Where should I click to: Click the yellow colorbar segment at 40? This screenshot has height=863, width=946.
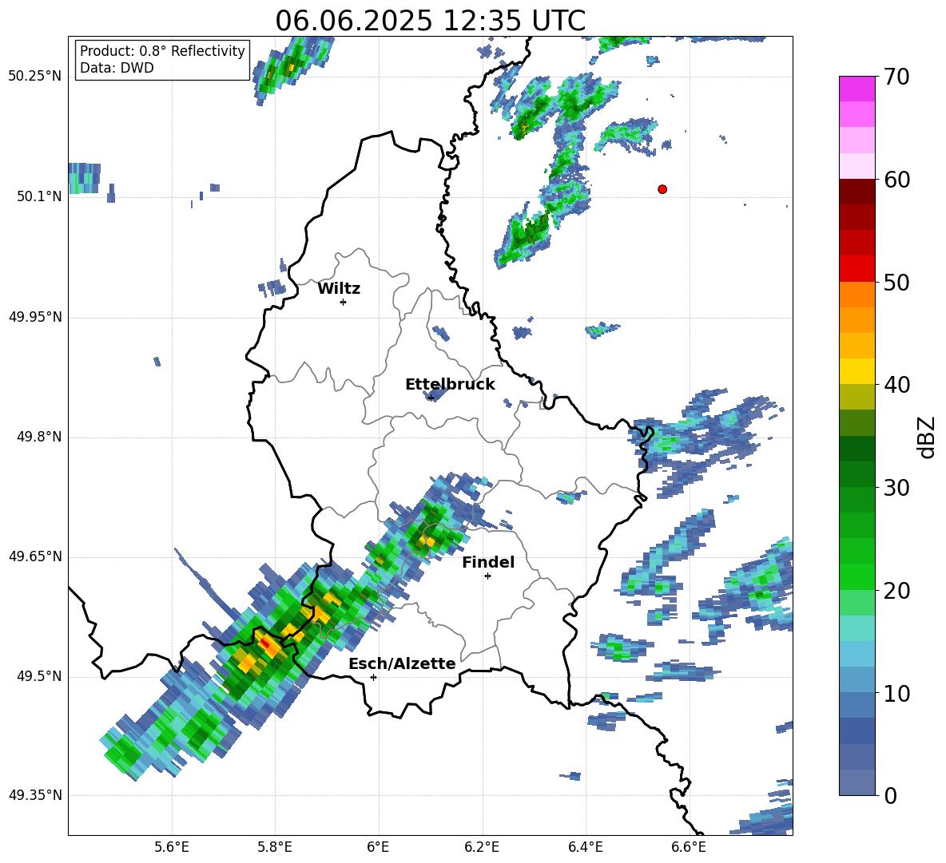point(857,370)
